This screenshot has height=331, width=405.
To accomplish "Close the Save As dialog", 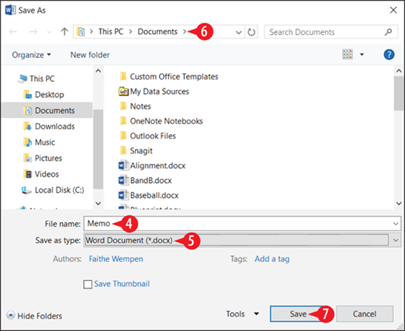I will click(x=393, y=10).
